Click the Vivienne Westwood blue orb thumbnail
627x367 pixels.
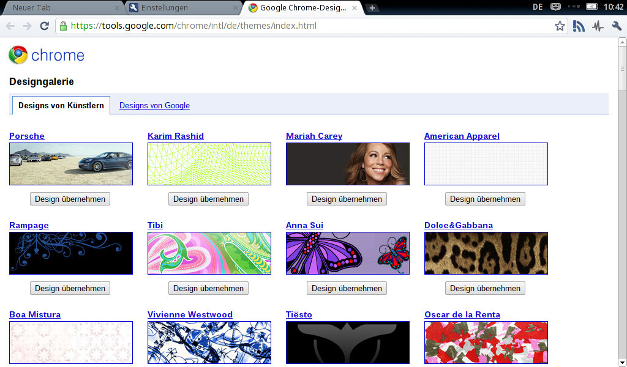point(209,343)
